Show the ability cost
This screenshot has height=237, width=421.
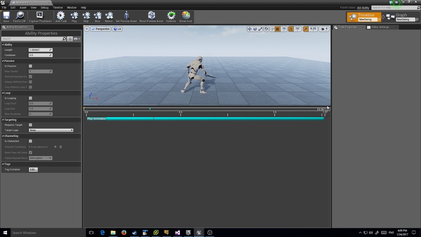tap(186, 17)
